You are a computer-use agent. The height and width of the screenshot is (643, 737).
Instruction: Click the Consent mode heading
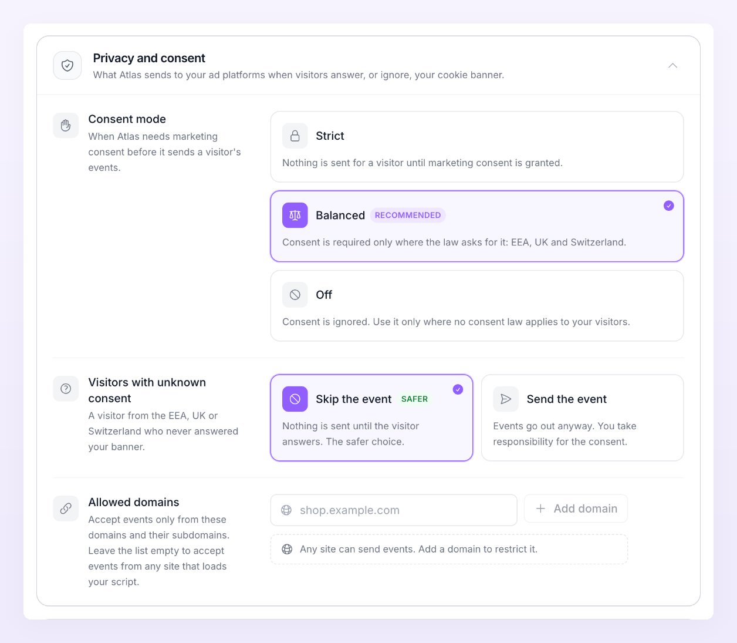click(127, 119)
